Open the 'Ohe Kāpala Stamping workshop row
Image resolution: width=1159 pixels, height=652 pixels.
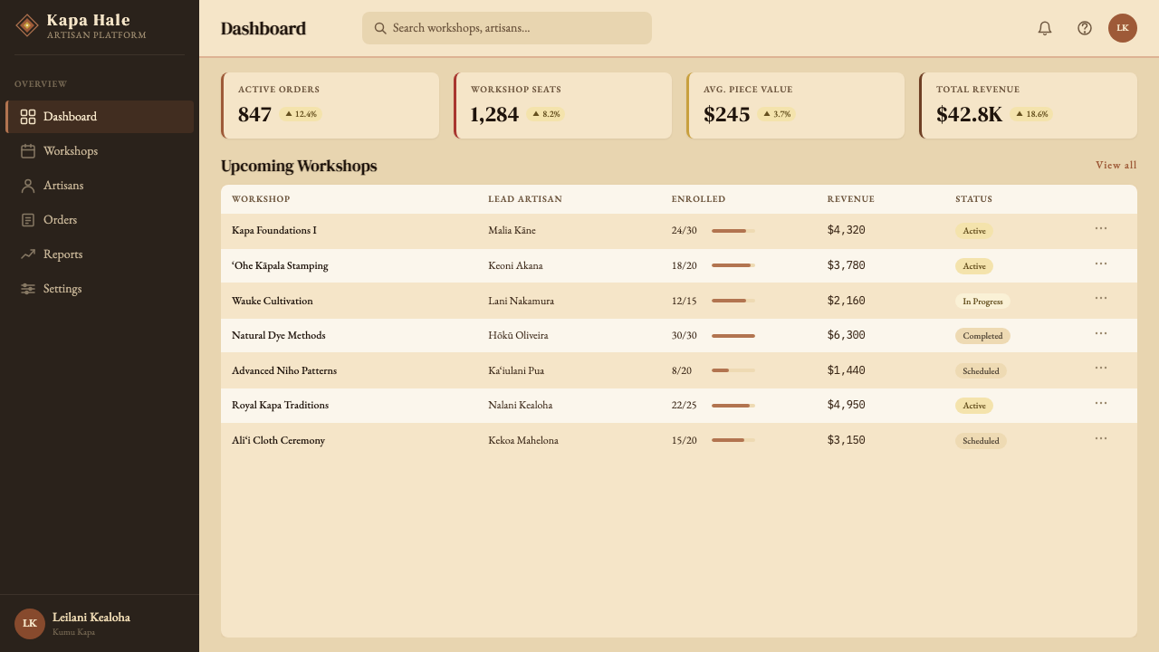click(679, 265)
